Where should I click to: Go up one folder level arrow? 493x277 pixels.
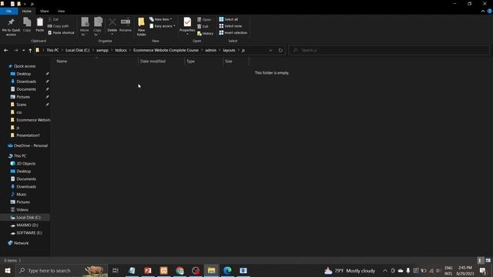(x=30, y=50)
